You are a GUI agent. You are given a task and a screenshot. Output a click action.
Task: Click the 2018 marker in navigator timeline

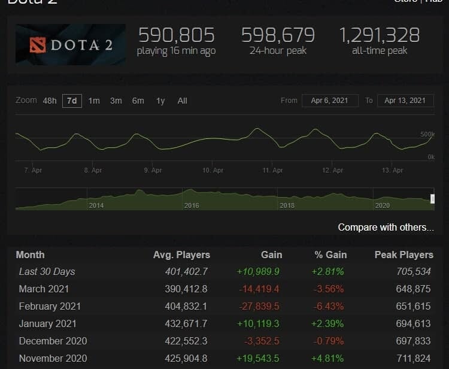pos(287,205)
